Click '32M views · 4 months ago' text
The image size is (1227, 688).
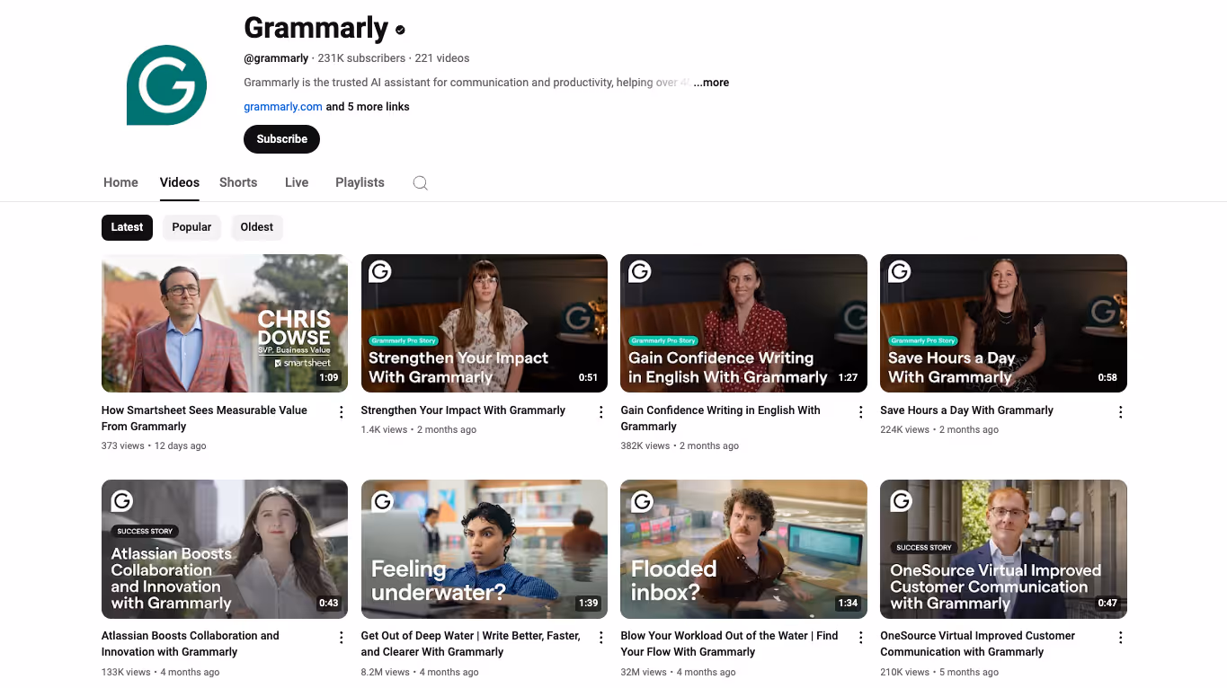point(679,672)
